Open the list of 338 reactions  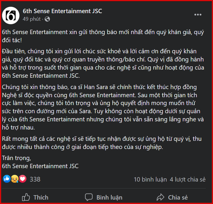click(35, 179)
